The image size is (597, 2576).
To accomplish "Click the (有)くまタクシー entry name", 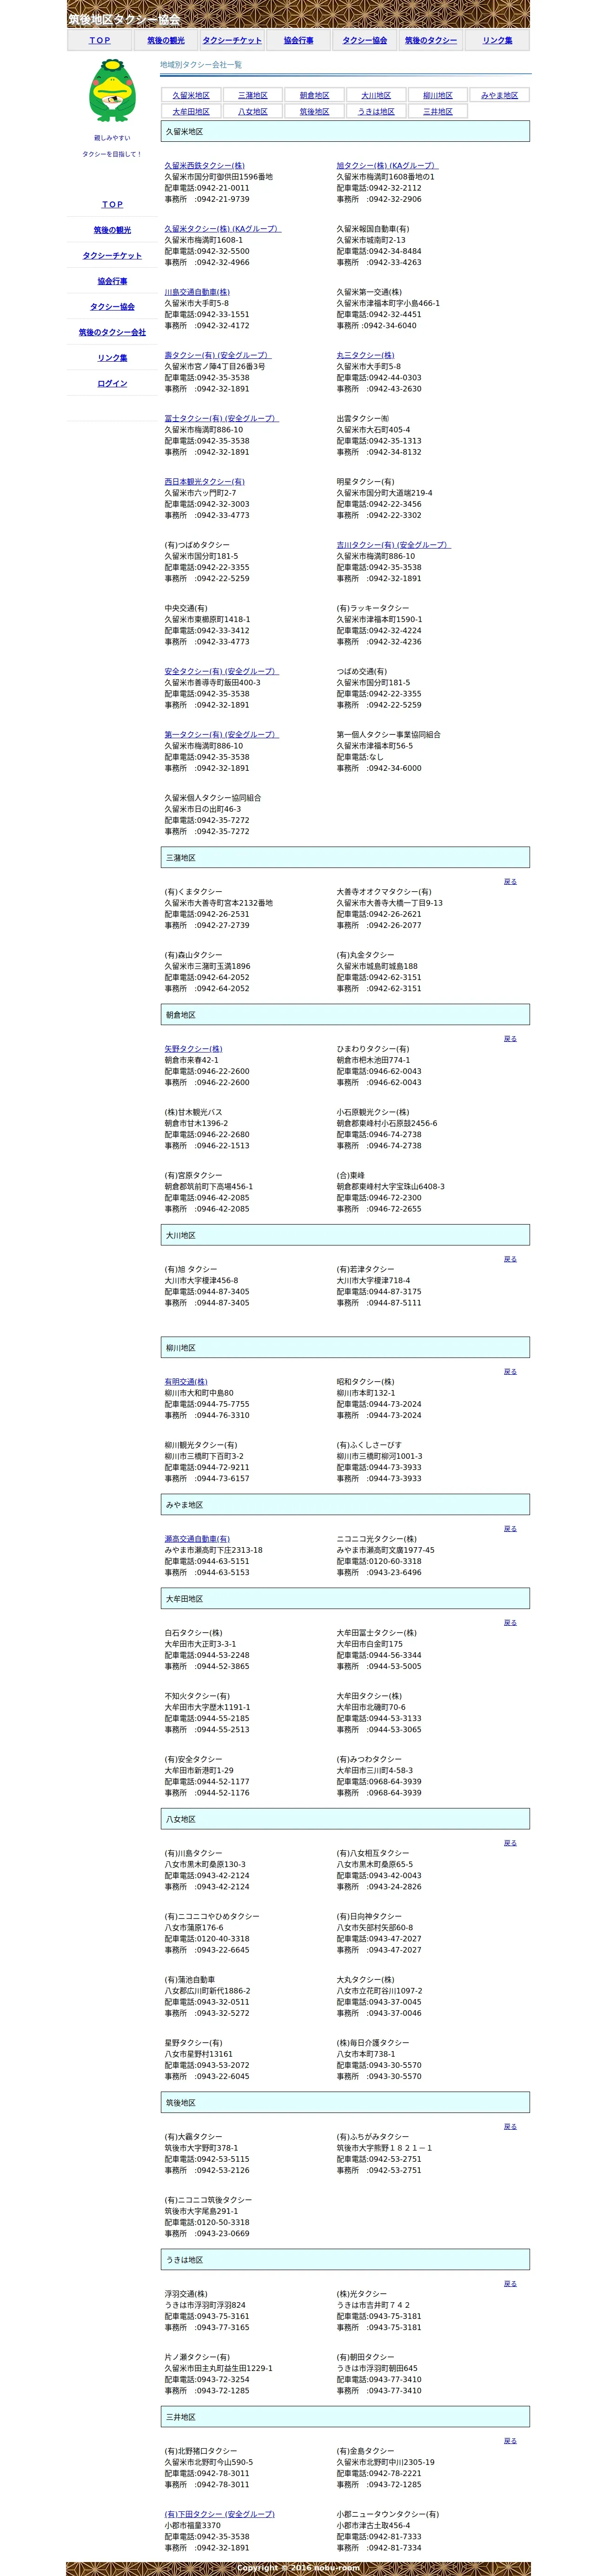I will [193, 891].
